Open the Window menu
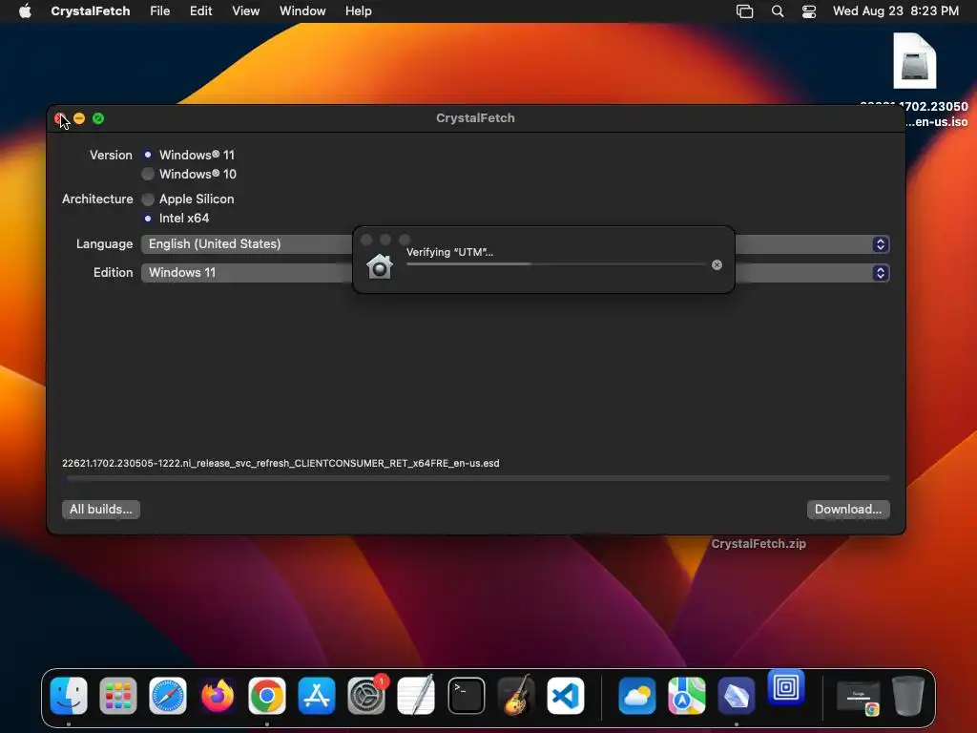977x733 pixels. tap(302, 11)
